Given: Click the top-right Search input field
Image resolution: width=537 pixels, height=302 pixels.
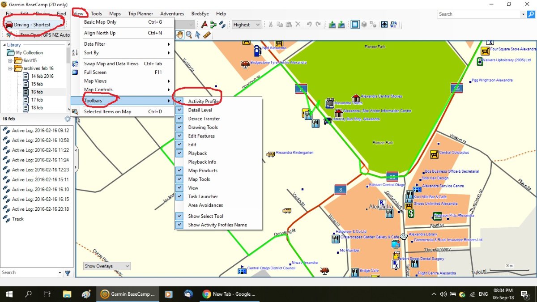Looking at the screenshot, I should 478,14.
